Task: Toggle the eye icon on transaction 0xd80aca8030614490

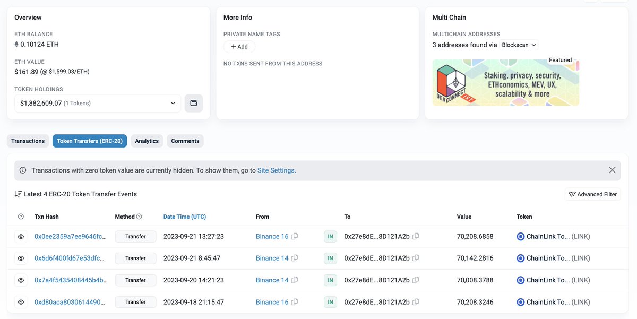Action: point(21,301)
